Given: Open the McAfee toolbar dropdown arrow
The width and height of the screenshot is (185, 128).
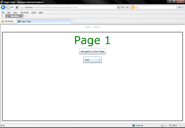Looking at the screenshot, I should click(25, 16).
